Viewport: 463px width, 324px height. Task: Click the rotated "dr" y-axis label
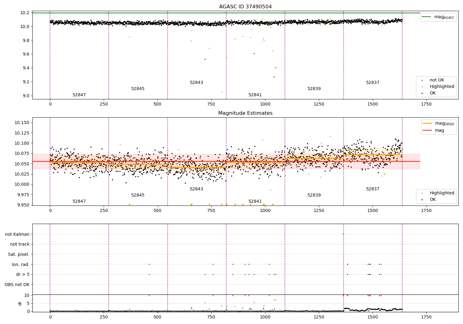click(20, 303)
